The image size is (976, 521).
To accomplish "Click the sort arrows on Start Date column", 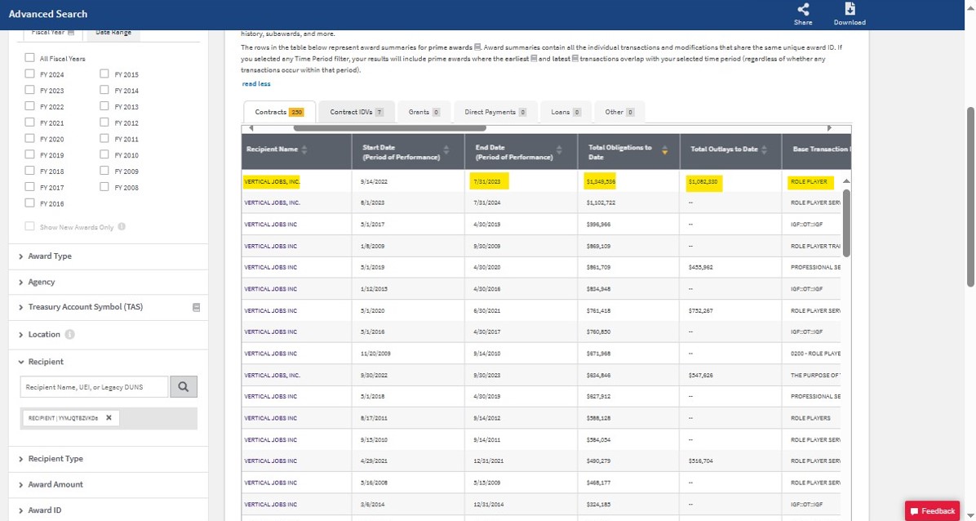I will pos(446,149).
